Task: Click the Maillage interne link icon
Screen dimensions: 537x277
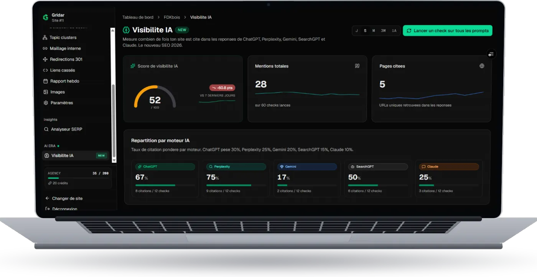Action: click(45, 48)
